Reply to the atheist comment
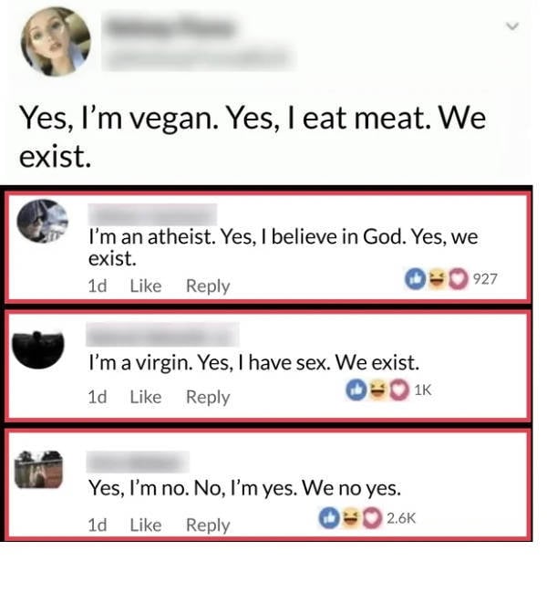 click(208, 286)
